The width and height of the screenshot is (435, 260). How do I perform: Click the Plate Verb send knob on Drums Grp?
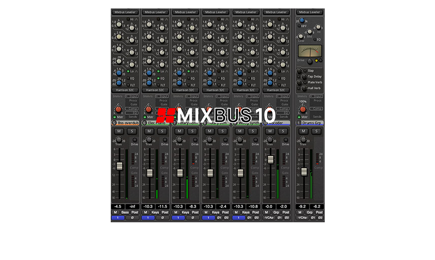point(299,82)
